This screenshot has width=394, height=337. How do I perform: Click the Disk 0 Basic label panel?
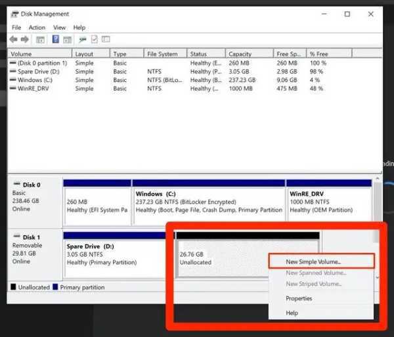[35, 202]
